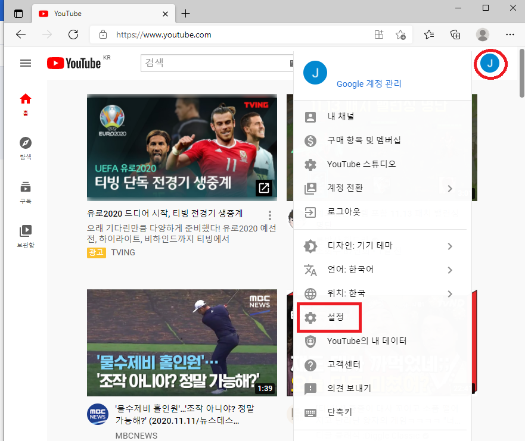Click the apps grid icon in the address bar
Screen dimensions: 525x441
[x=379, y=35]
